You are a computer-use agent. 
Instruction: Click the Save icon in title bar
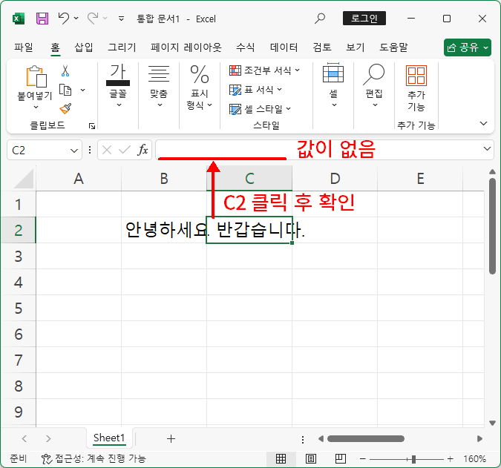pyautogui.click(x=42, y=19)
